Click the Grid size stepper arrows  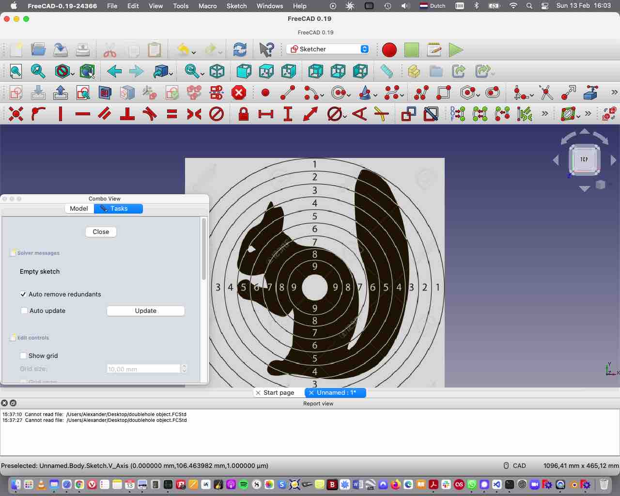click(x=184, y=369)
